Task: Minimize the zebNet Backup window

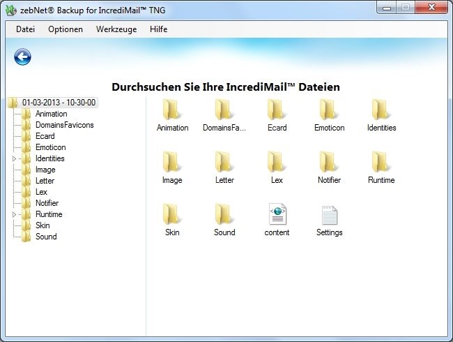Action: [x=387, y=8]
